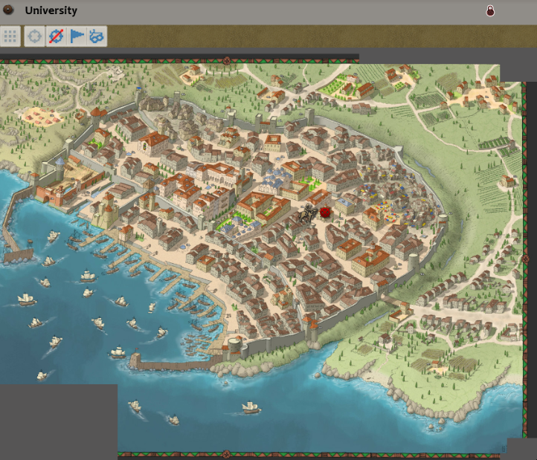Image resolution: width=537 pixels, height=460 pixels.
Task: Click the diamond ornament on right map border
Action: (x=525, y=259)
